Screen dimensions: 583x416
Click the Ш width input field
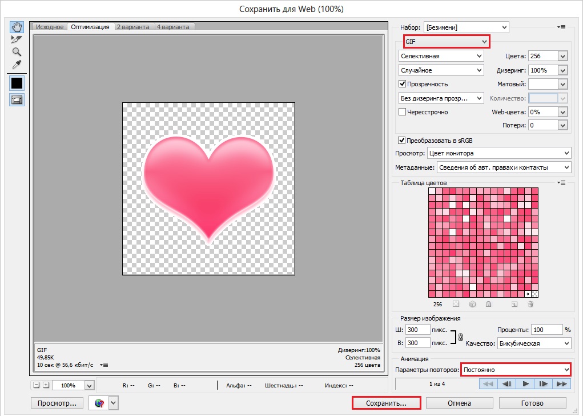[x=417, y=330]
